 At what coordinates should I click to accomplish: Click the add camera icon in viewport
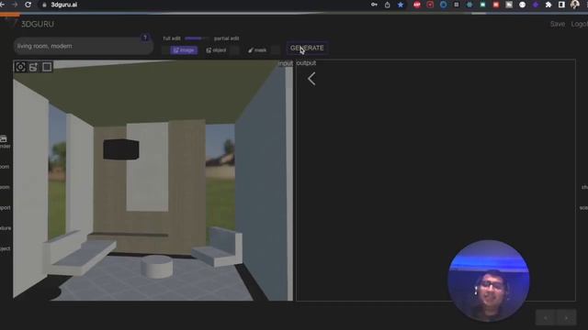[33, 67]
